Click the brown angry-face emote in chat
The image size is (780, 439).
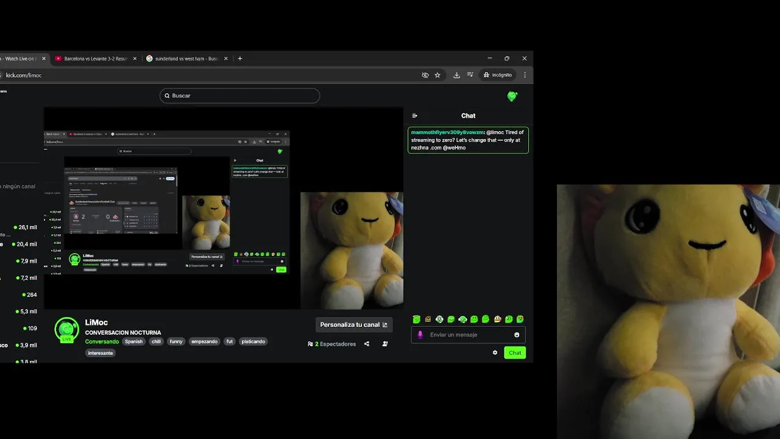(x=428, y=319)
